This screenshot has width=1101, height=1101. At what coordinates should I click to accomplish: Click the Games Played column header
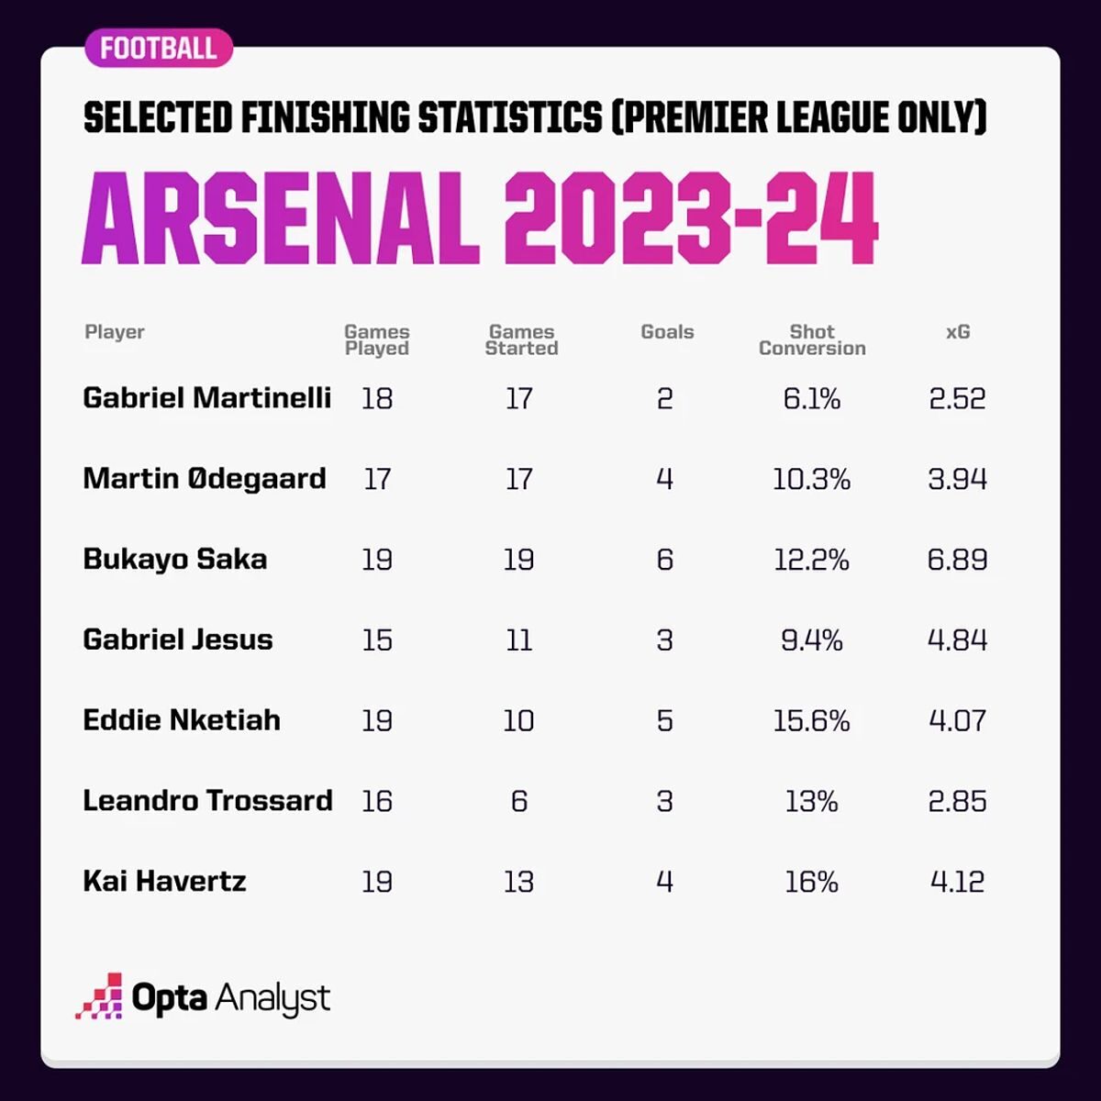(x=377, y=339)
